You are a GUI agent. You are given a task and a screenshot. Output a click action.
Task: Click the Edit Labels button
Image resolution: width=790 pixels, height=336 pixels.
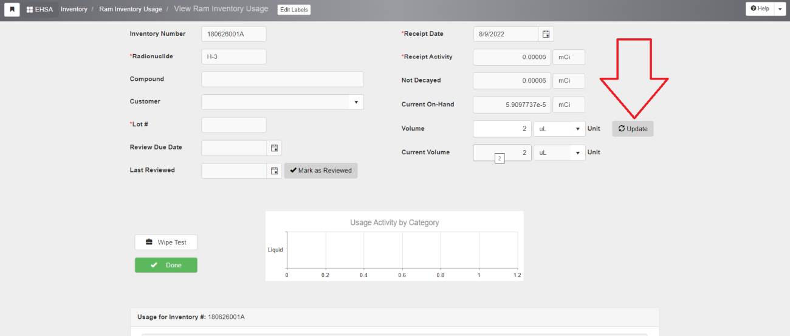click(x=294, y=10)
